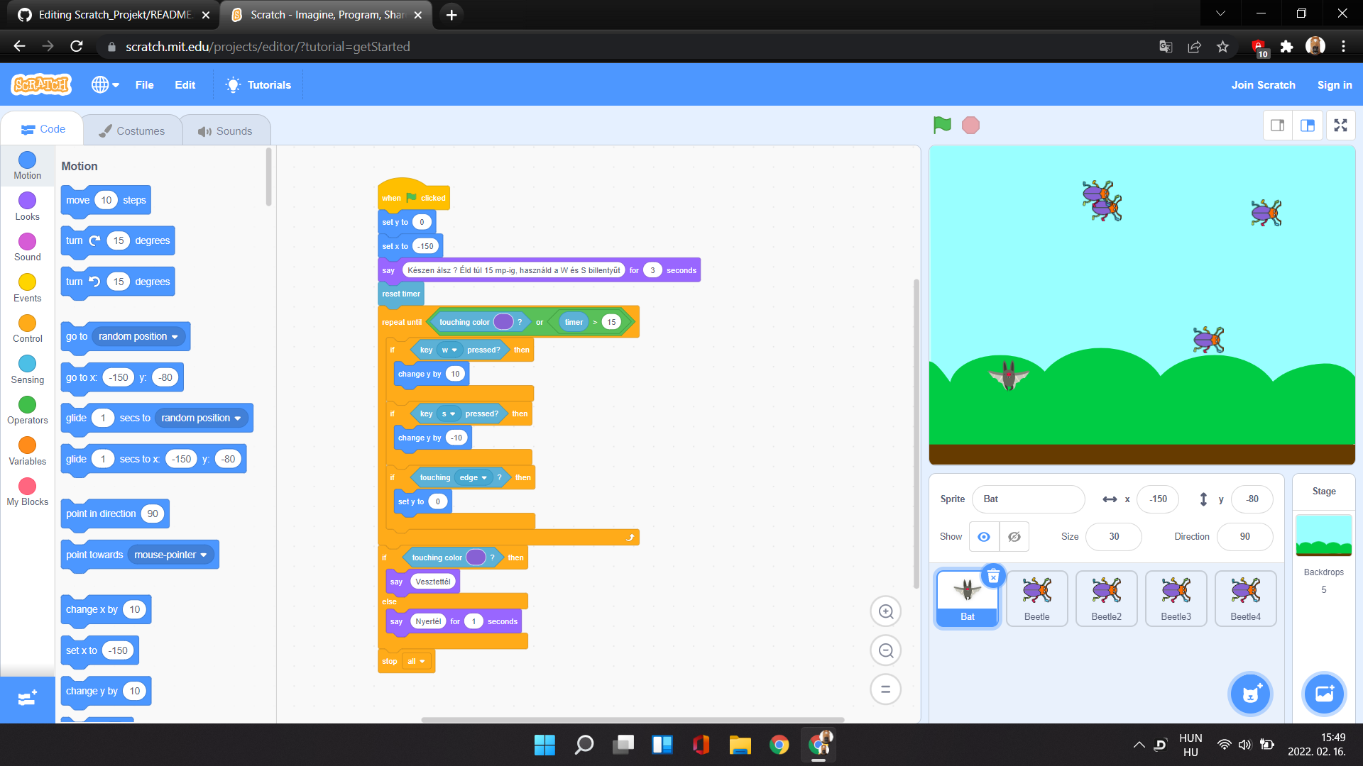Screen dimensions: 1363x766
Task: Select the Motion blocks category
Action: pos(26,165)
